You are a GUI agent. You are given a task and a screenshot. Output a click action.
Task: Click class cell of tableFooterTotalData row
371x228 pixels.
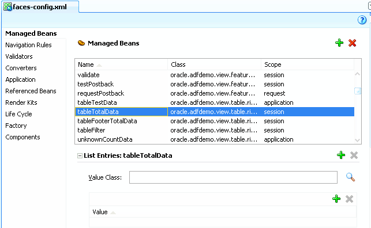coord(215,121)
